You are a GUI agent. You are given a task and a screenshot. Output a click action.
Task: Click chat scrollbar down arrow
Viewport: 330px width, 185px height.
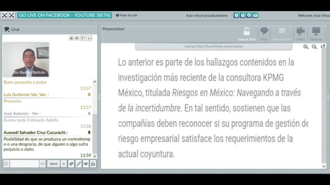point(95,156)
